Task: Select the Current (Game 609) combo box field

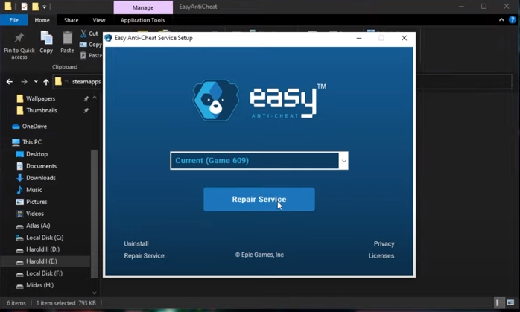Action: [259, 161]
